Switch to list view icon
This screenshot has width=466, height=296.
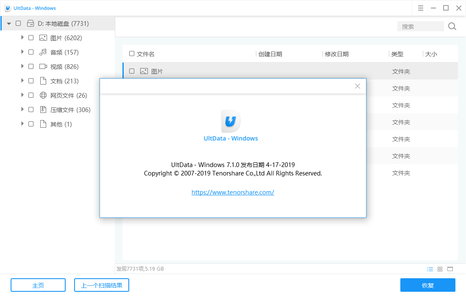430,269
